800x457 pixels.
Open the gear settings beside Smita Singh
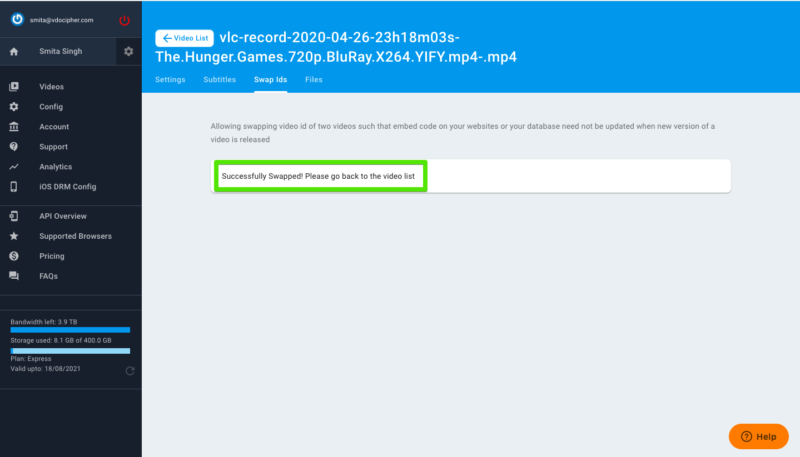pos(128,51)
